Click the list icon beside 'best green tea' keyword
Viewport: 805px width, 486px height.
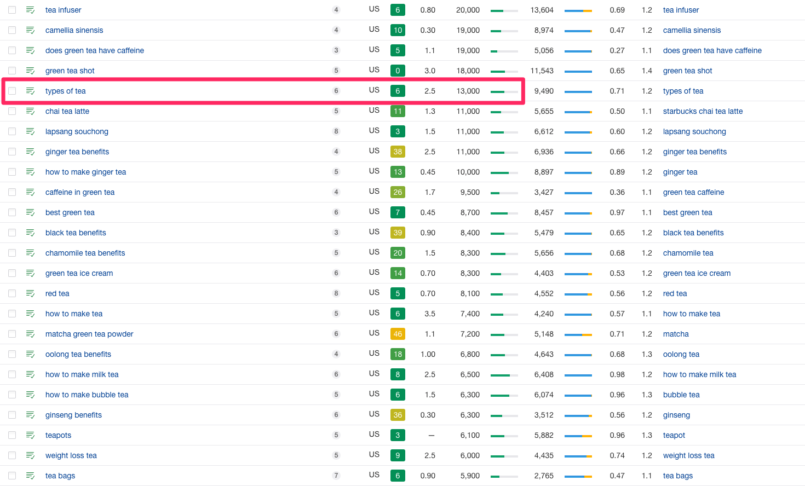point(31,212)
